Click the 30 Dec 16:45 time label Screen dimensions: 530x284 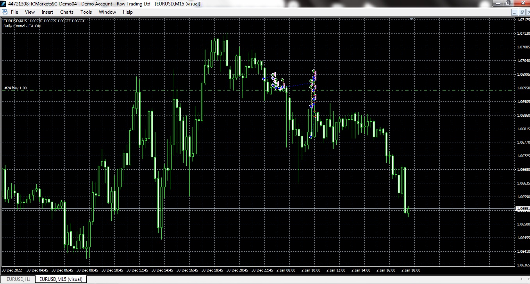click(187, 270)
